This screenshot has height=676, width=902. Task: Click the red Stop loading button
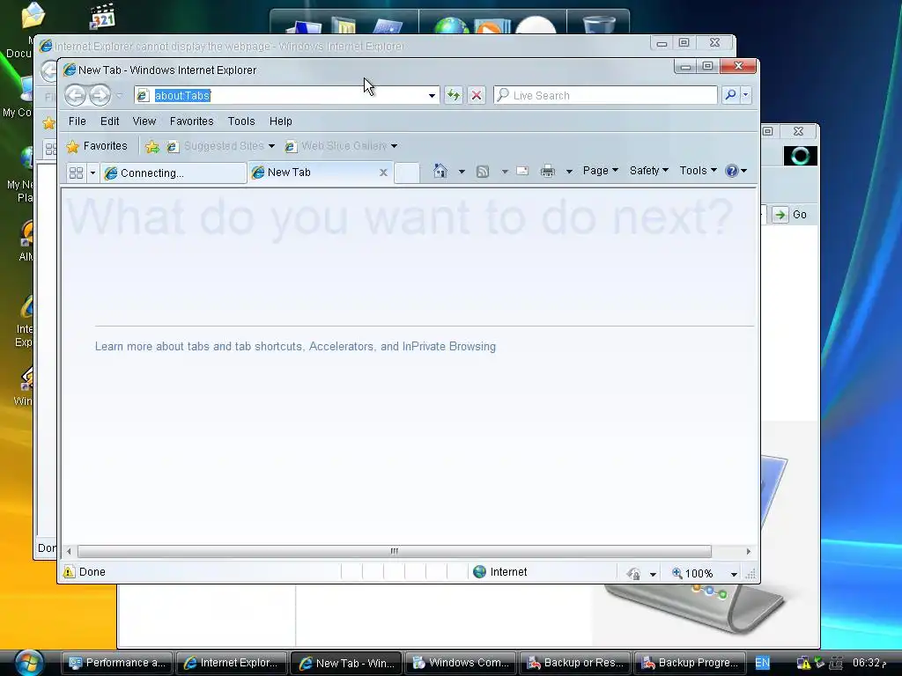(x=477, y=95)
